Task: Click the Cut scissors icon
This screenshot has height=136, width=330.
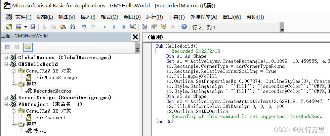Action: pyautogui.click(x=44, y=27)
